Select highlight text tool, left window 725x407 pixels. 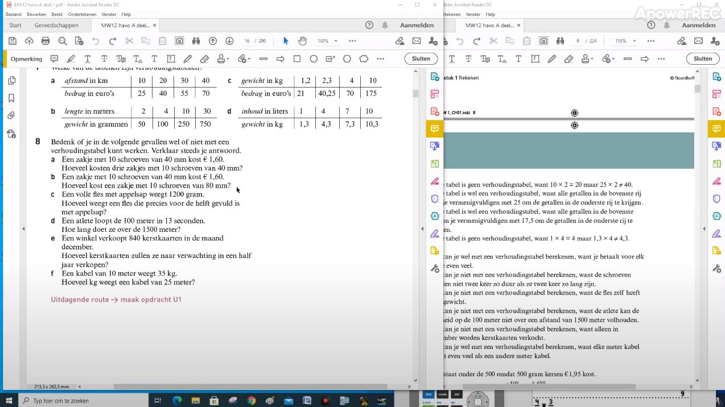click(x=71, y=59)
